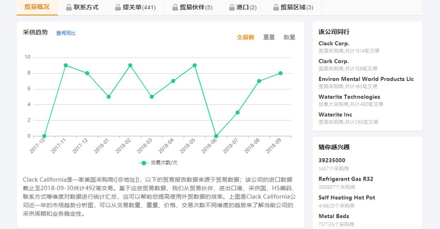440x229 pixels.
Task: Click the lock icon beside 港口
Action: [232, 8]
